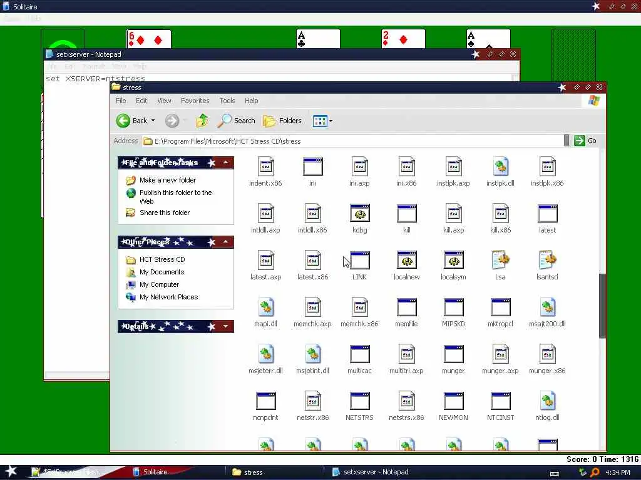Image resolution: width=641 pixels, height=480 pixels.
Task: Open the address bar dropdown
Action: click(566, 141)
